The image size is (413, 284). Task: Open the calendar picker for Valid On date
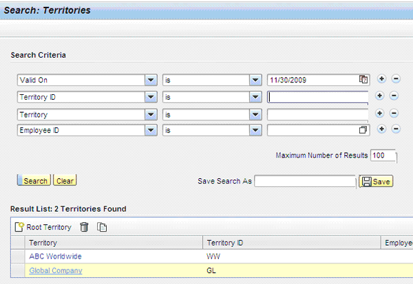click(363, 80)
